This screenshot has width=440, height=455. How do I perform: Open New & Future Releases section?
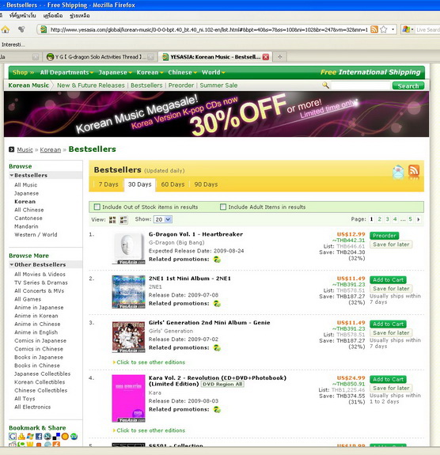click(x=90, y=85)
